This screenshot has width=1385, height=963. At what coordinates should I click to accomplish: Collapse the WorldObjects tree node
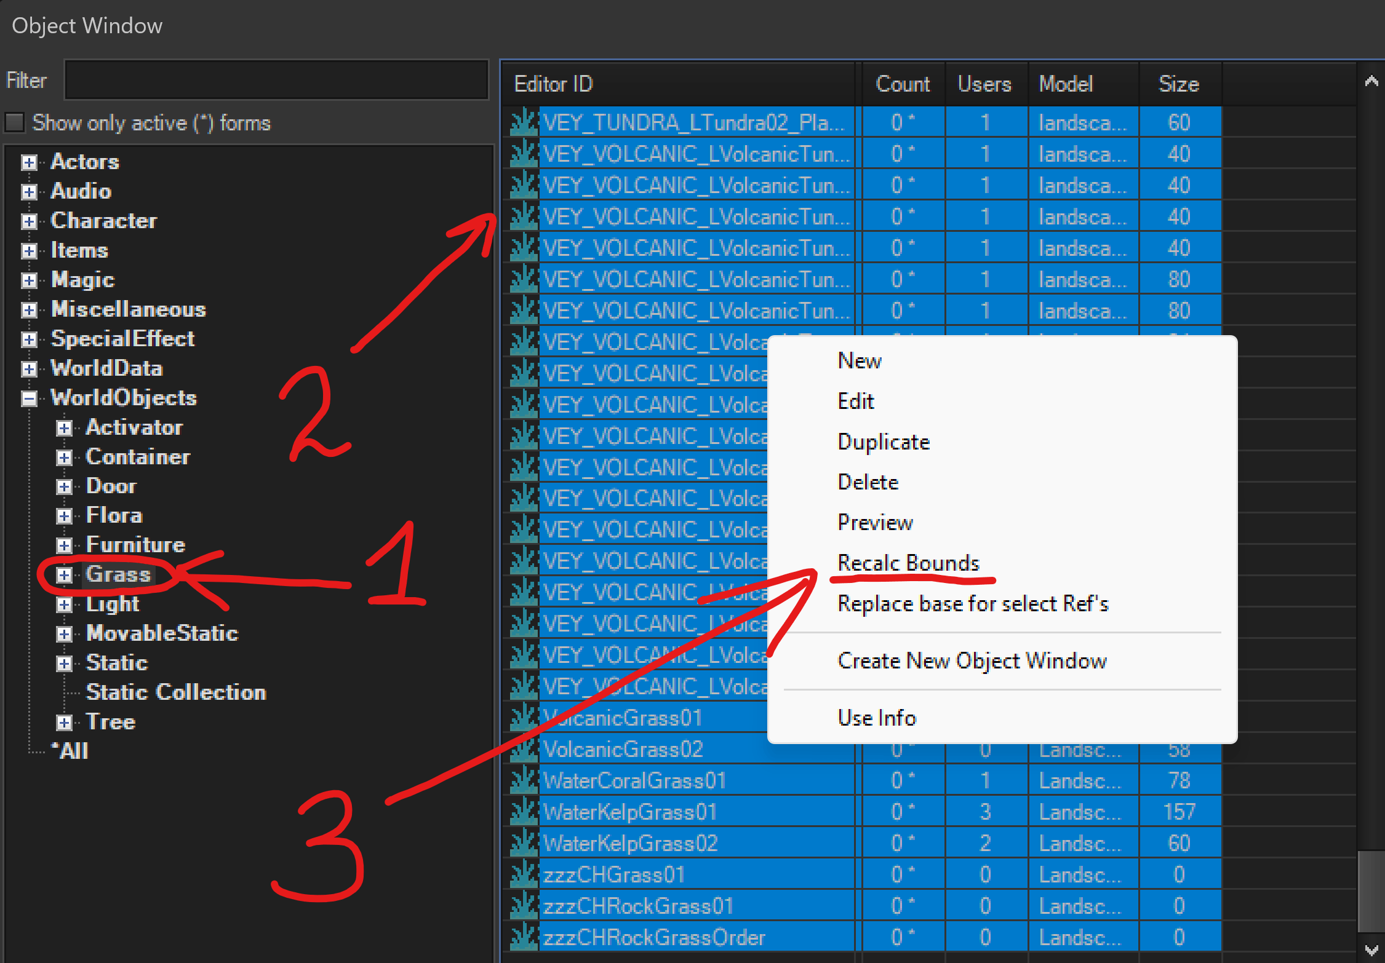tap(28, 398)
